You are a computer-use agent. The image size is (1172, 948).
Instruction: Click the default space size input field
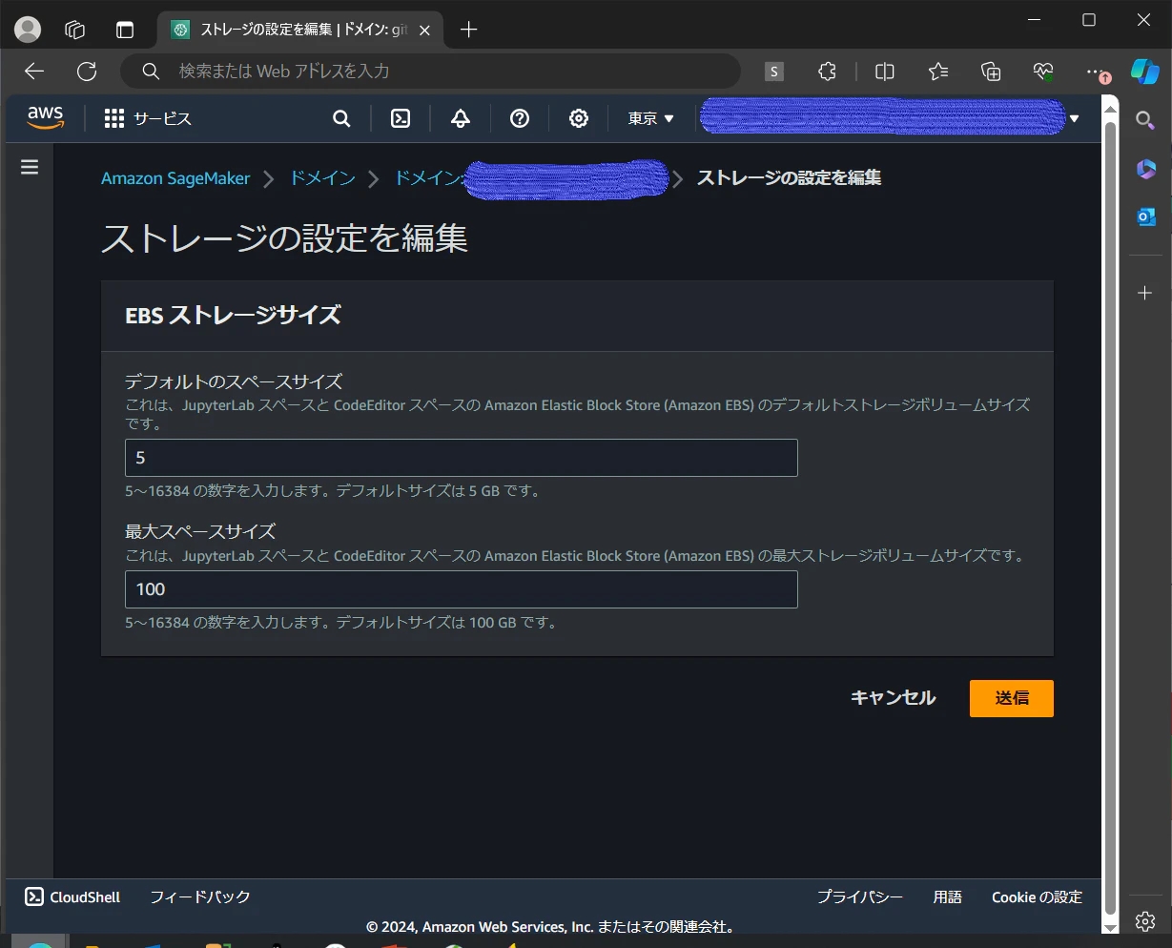click(x=461, y=457)
